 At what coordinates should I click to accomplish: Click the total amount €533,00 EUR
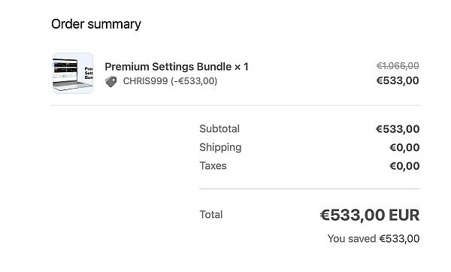[x=370, y=215]
